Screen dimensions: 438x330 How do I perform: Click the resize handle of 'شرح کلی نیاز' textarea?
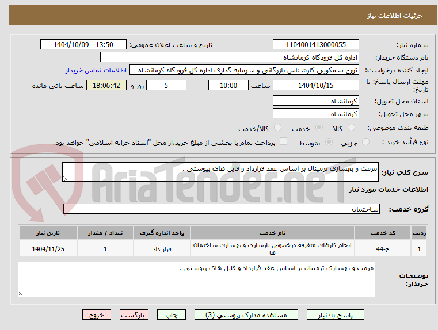65,179
